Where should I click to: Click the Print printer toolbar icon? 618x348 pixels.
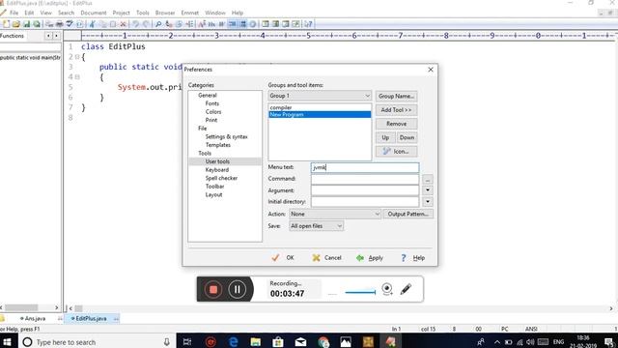pos(59,24)
